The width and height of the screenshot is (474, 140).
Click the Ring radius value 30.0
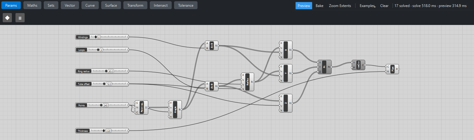(x=111, y=71)
